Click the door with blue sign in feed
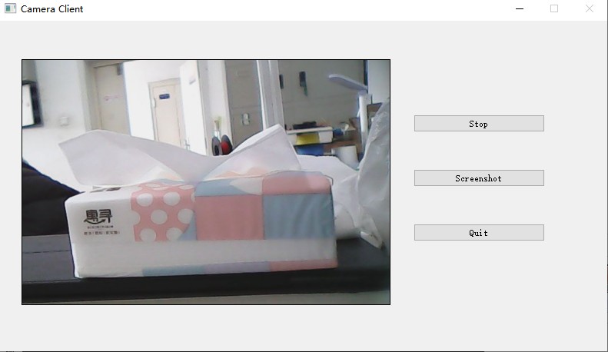This screenshot has height=352, width=608. coord(165,112)
